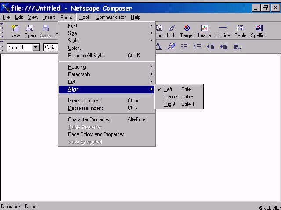The width and height of the screenshot is (281, 210).
Task: Click the Save toolbar icon
Action: click(46, 31)
